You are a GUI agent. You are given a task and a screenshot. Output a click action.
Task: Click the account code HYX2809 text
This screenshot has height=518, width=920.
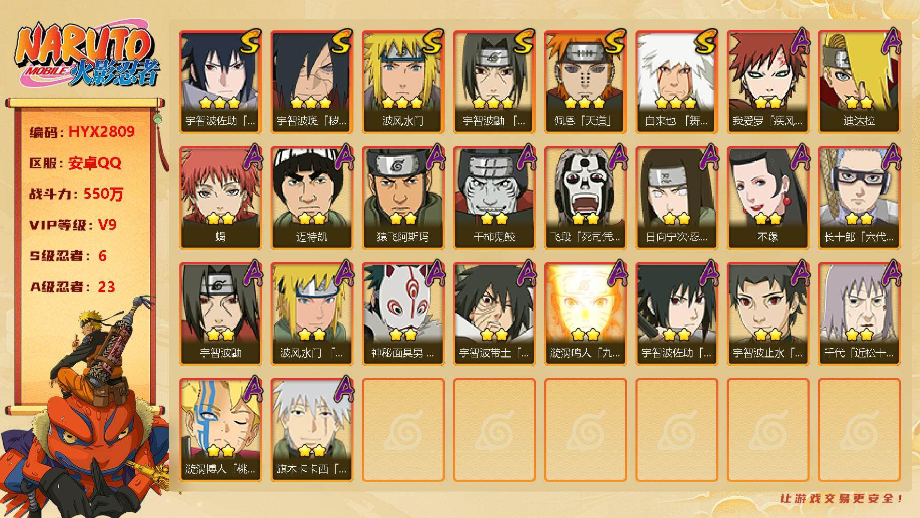point(102,132)
